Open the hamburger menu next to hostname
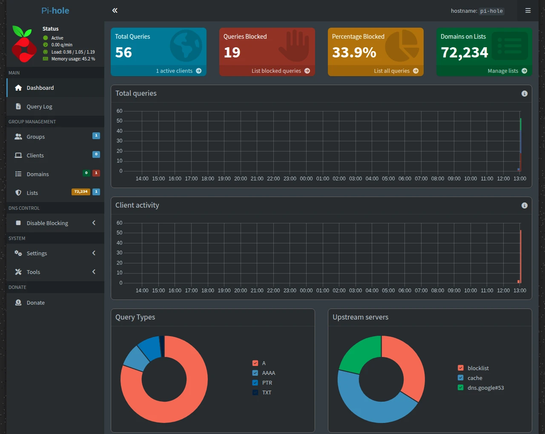The width and height of the screenshot is (545, 434). coord(528,11)
